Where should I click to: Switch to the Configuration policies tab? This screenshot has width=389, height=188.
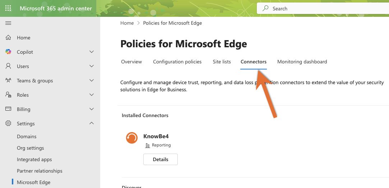177,62
